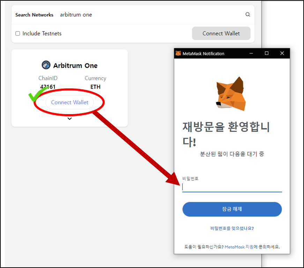This screenshot has height=268, width=304.
Task: Maximize the MetaMask Notification window
Action: pos(267,53)
